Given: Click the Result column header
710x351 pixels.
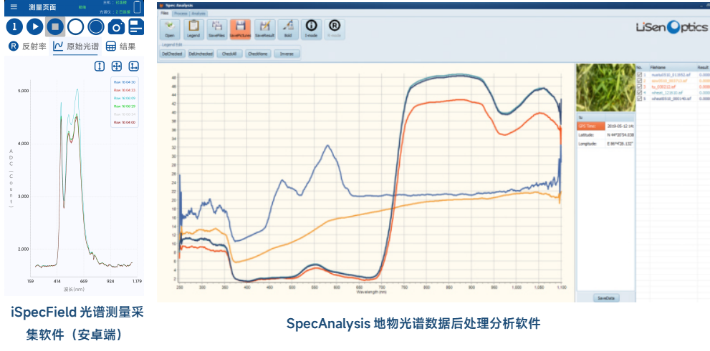Looking at the screenshot, I should coord(703,67).
